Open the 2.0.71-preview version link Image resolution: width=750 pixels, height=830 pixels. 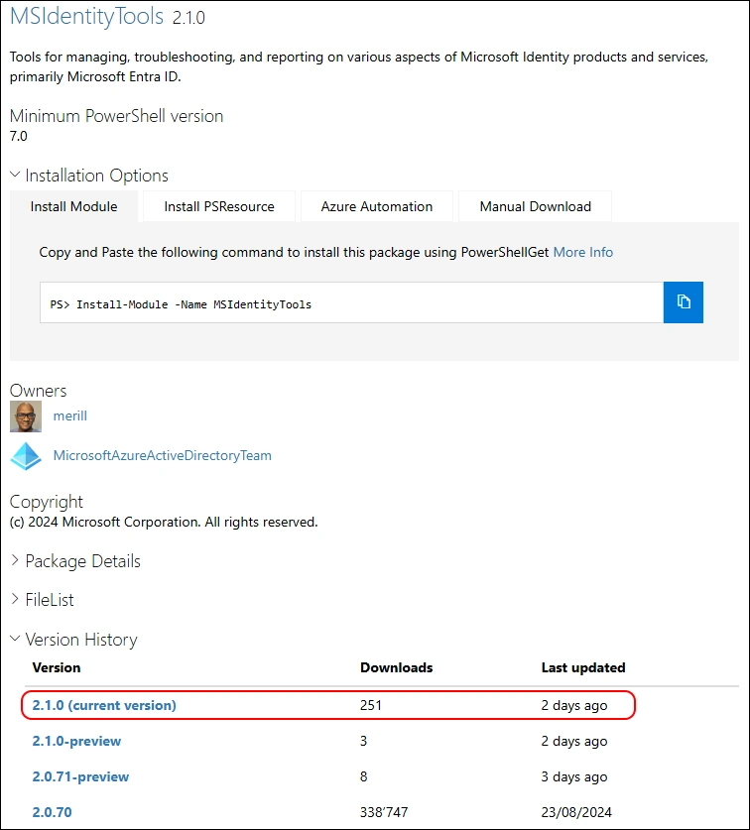point(80,776)
